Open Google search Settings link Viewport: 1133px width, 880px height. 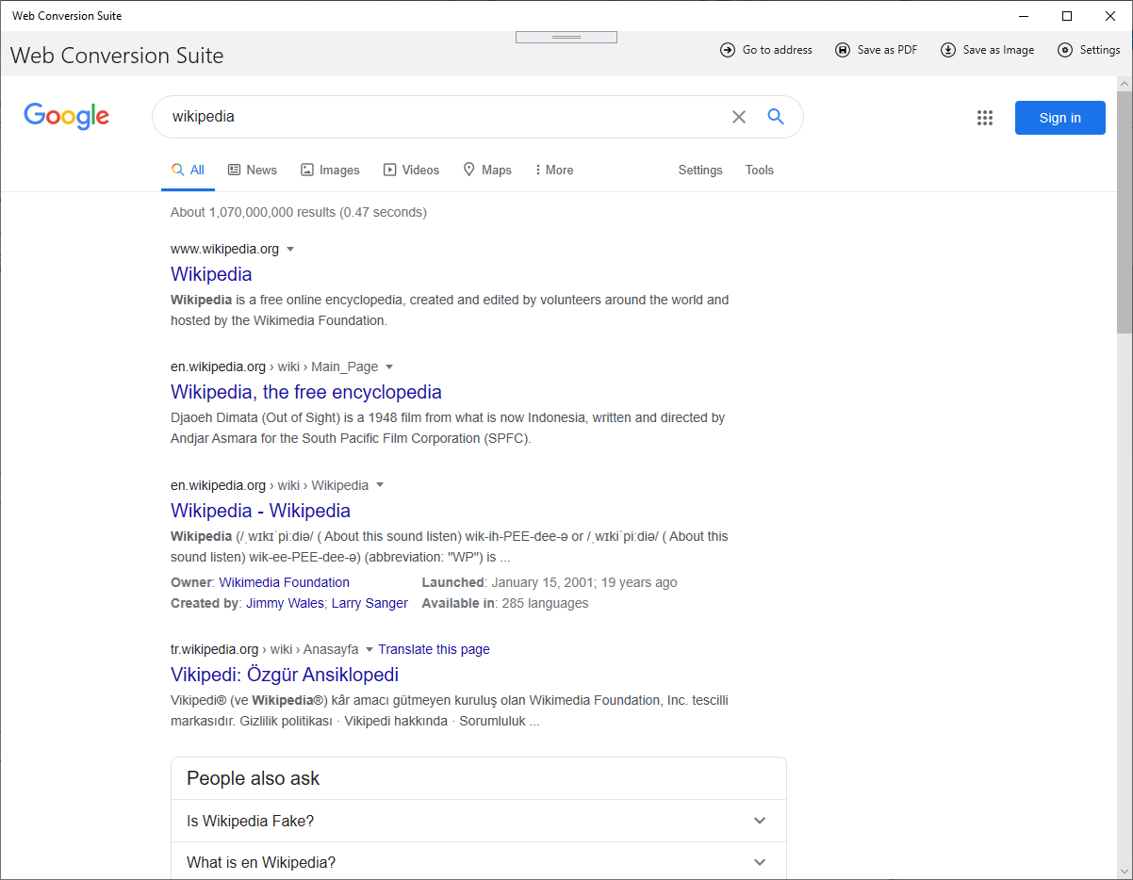click(700, 171)
